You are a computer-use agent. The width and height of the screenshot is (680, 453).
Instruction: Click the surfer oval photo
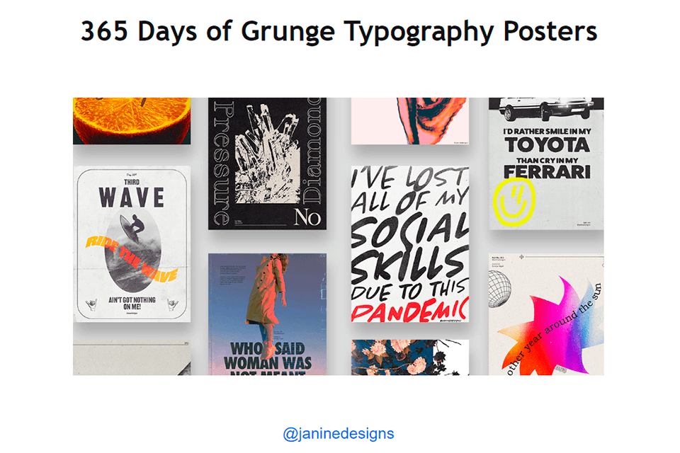point(132,251)
